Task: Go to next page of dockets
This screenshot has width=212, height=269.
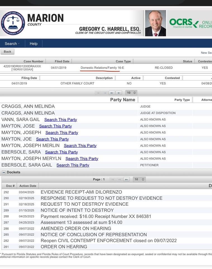Action: 127,179
